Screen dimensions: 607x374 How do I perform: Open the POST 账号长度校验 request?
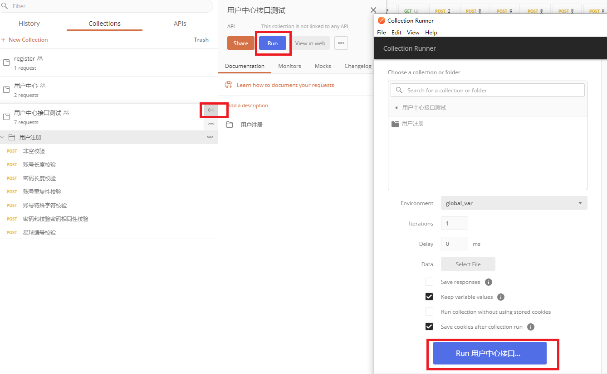109,164
